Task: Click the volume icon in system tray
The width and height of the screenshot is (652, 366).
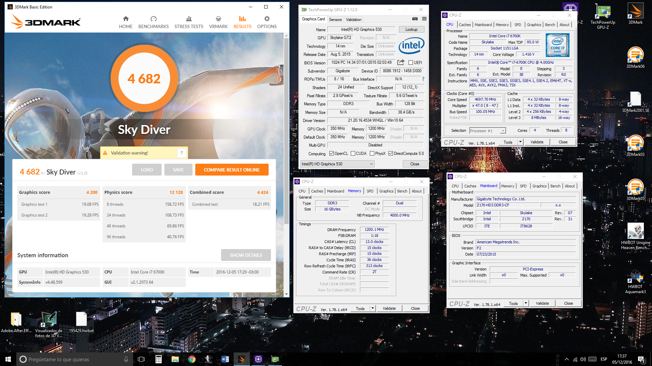Action: 583,359
